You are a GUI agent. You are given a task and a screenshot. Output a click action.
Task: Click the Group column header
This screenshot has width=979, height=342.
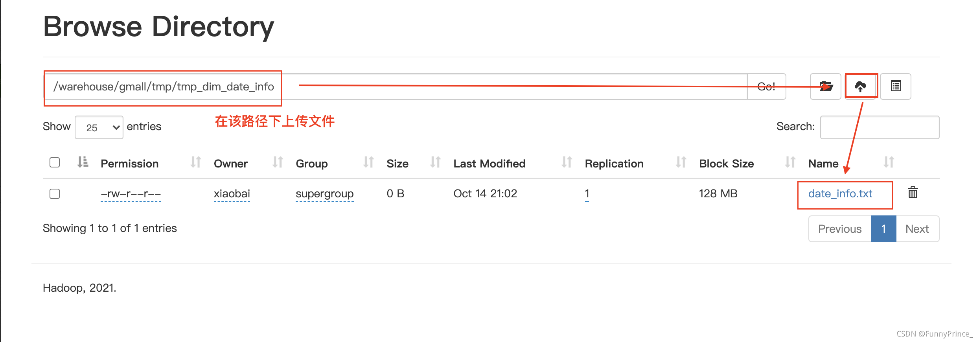point(312,164)
